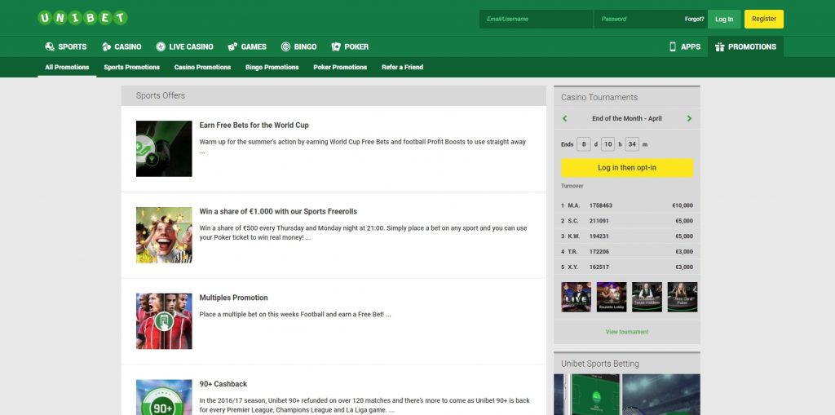Click the Poker cards icon in navigation

tap(336, 46)
